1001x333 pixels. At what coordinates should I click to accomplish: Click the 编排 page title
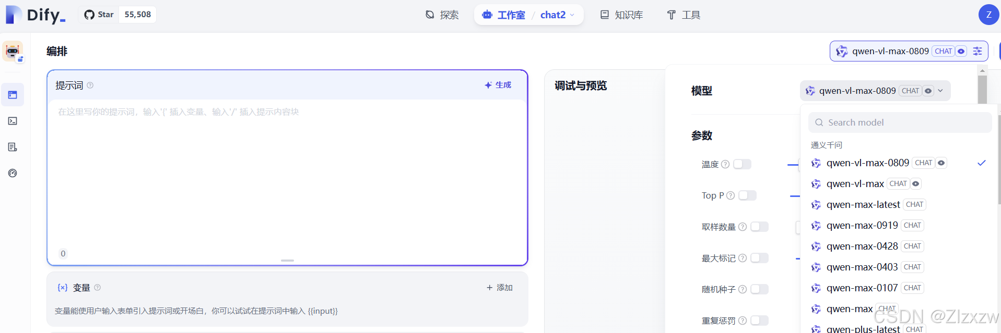(x=57, y=51)
